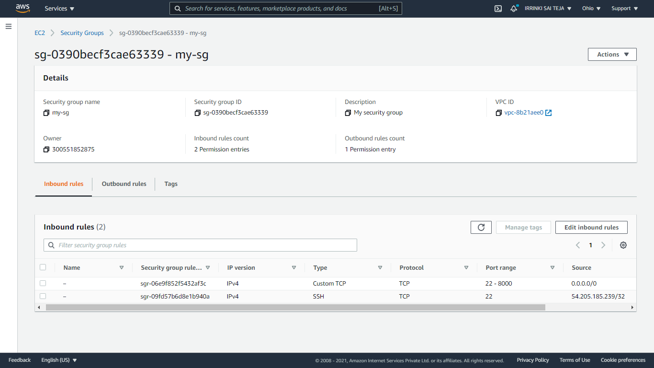Viewport: 654px width, 368px height.
Task: Copy the VPC ID value
Action: (499, 113)
